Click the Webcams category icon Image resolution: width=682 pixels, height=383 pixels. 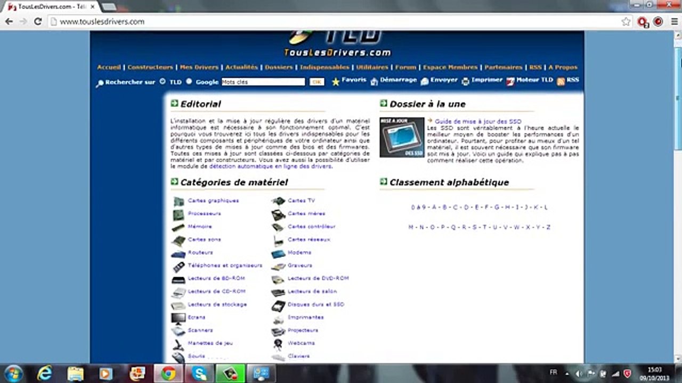pos(279,344)
